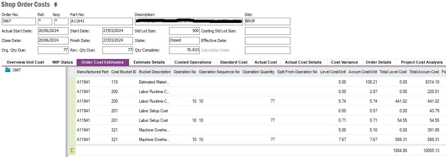Switch to the WIP Status tab

click(x=62, y=62)
